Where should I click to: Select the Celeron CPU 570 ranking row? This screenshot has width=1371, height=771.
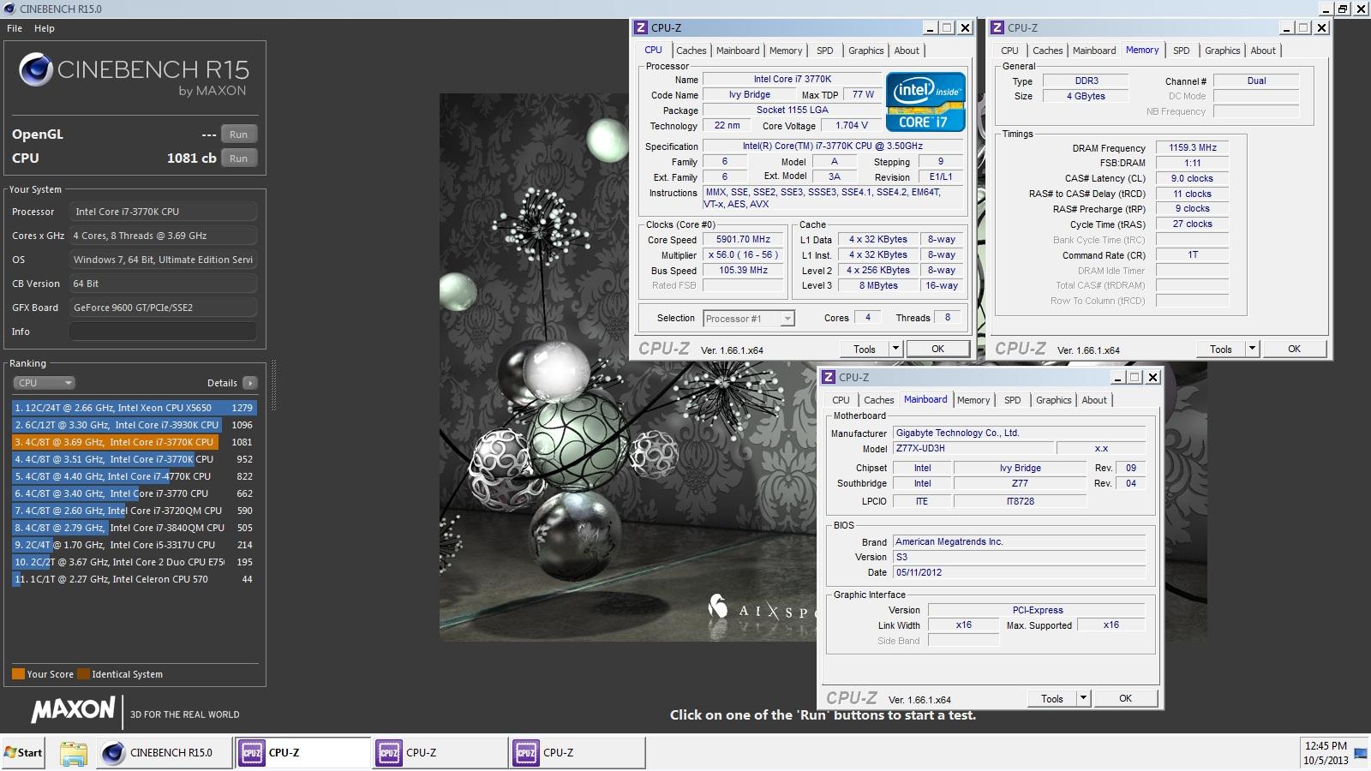pyautogui.click(x=134, y=579)
